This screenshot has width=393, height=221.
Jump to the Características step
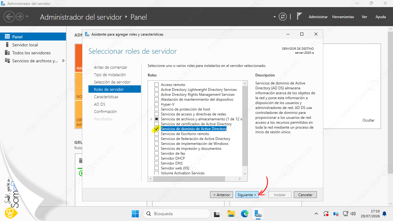[106, 97]
